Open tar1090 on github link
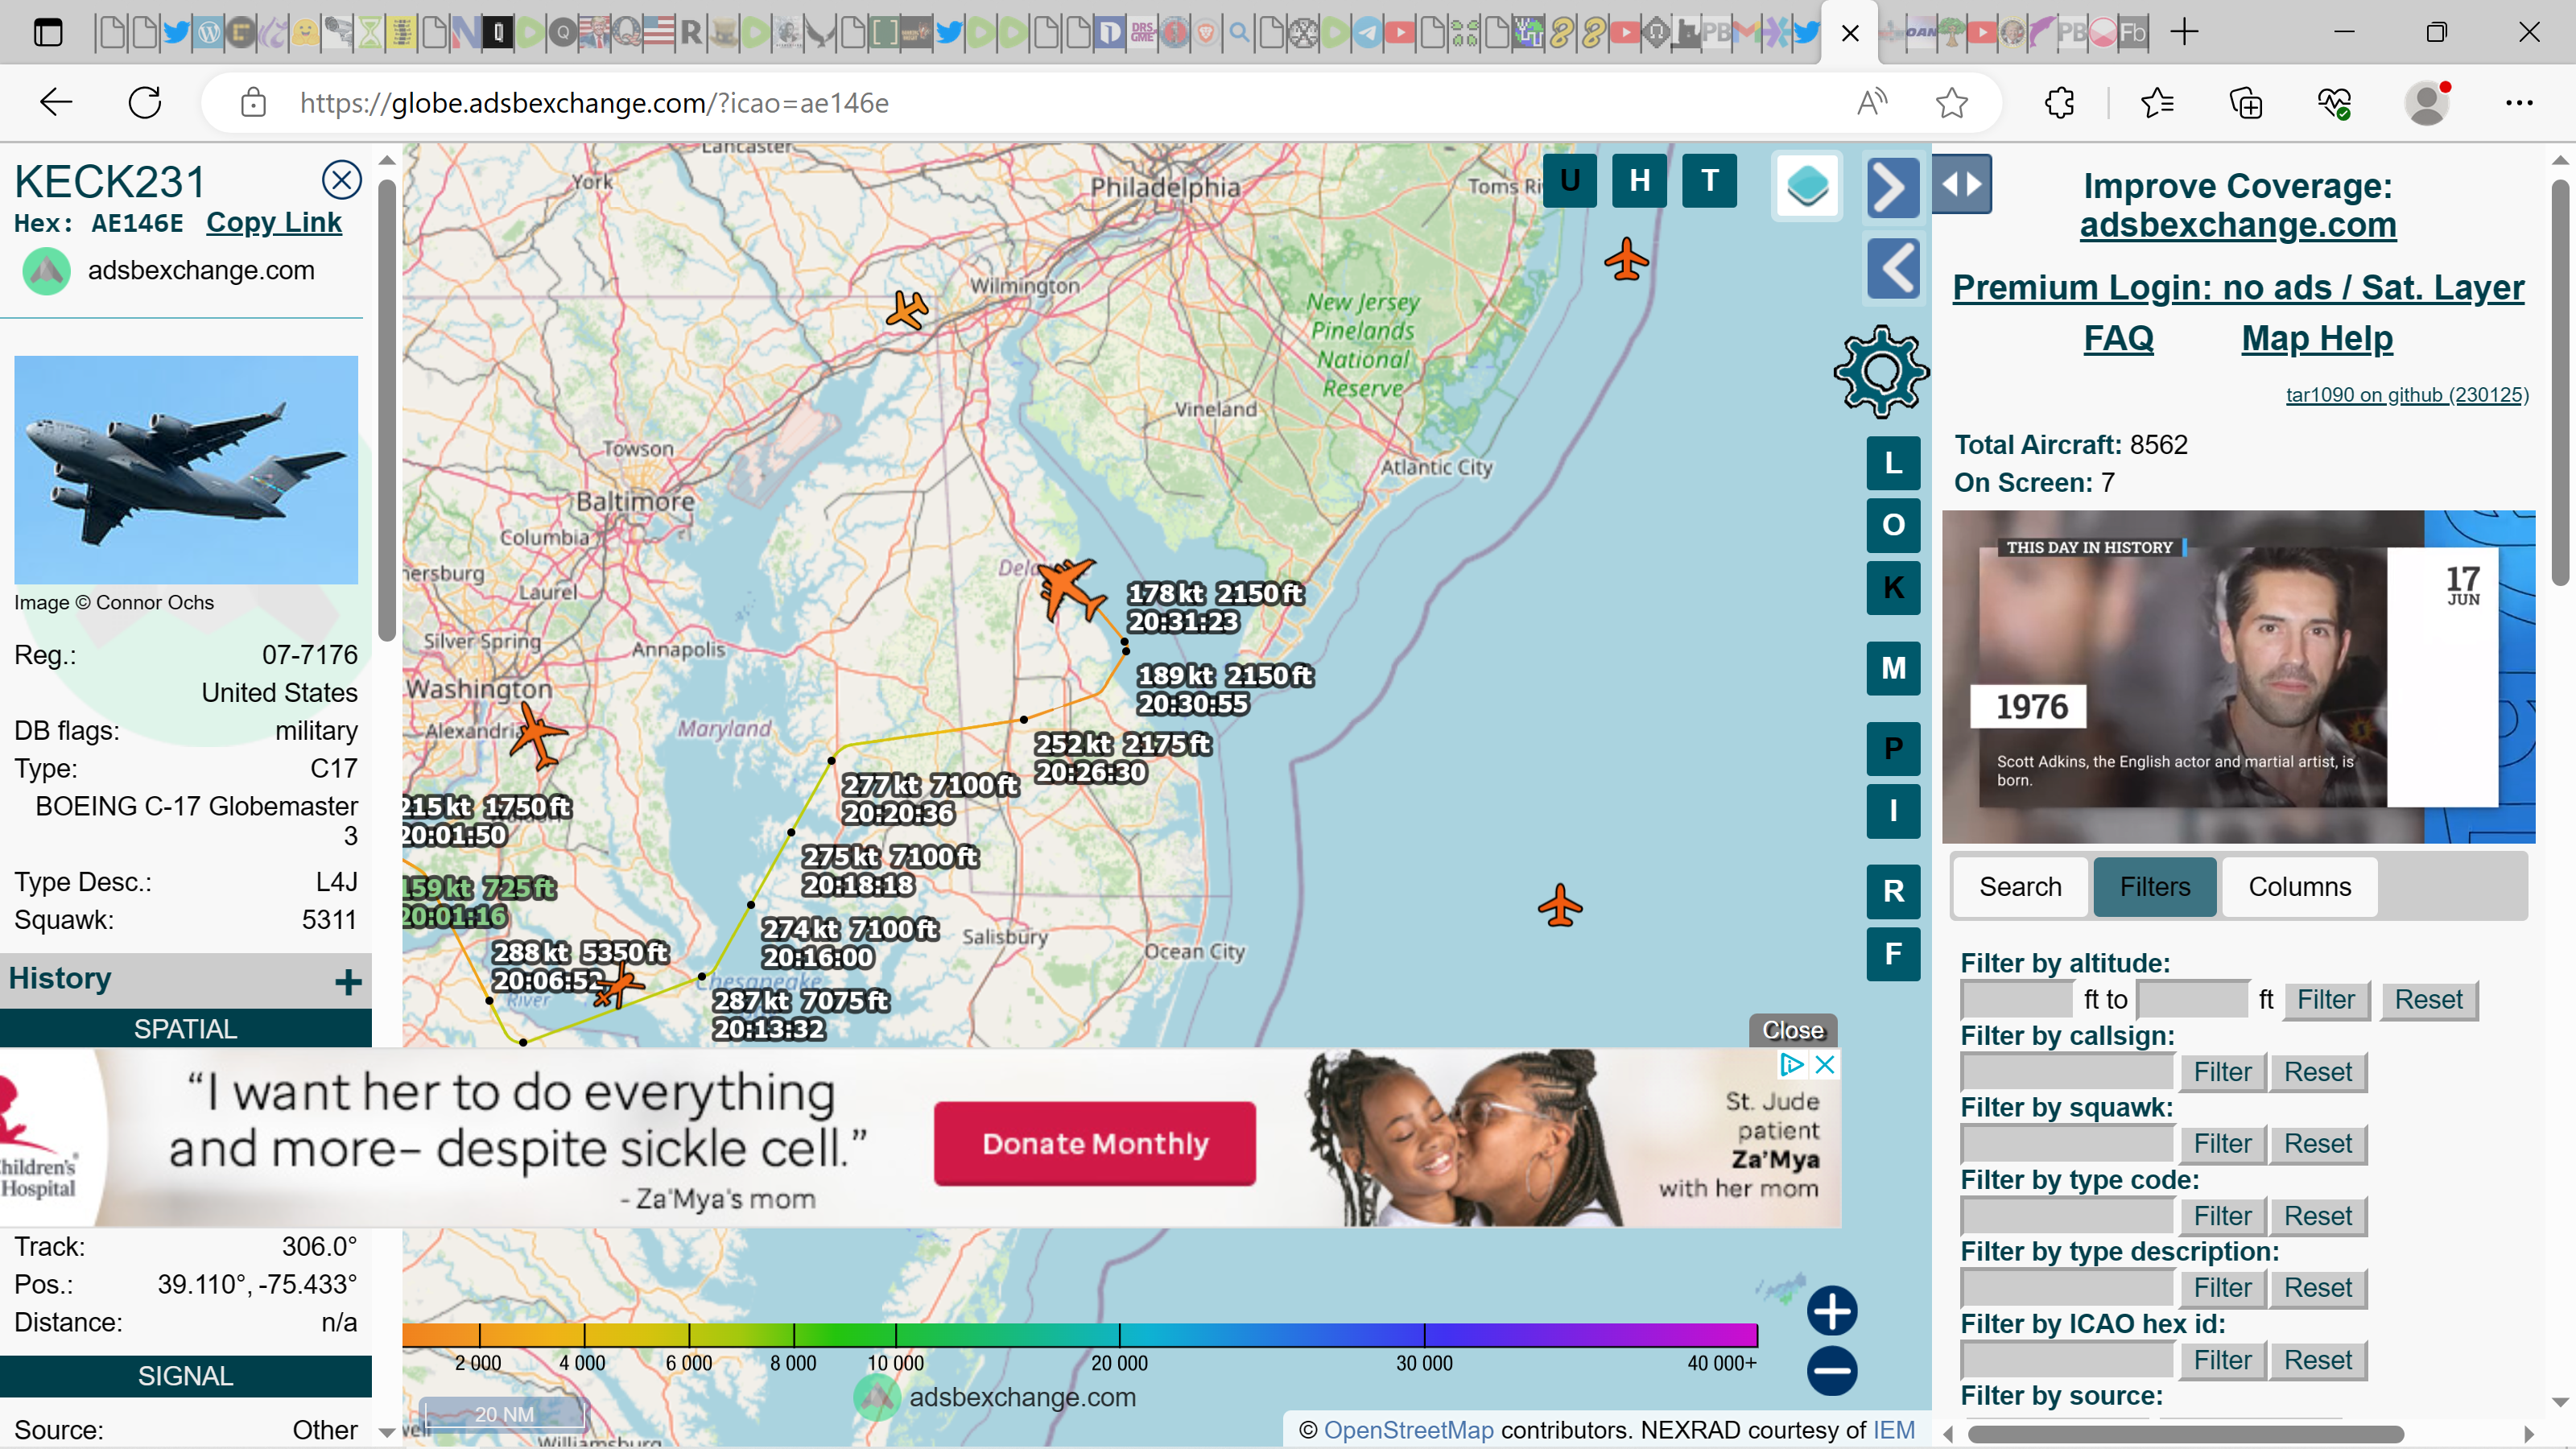Viewport: 2576px width, 1449px height. click(2407, 395)
